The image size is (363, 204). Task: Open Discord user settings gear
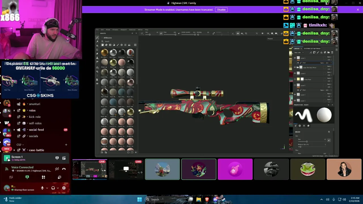[64, 188]
